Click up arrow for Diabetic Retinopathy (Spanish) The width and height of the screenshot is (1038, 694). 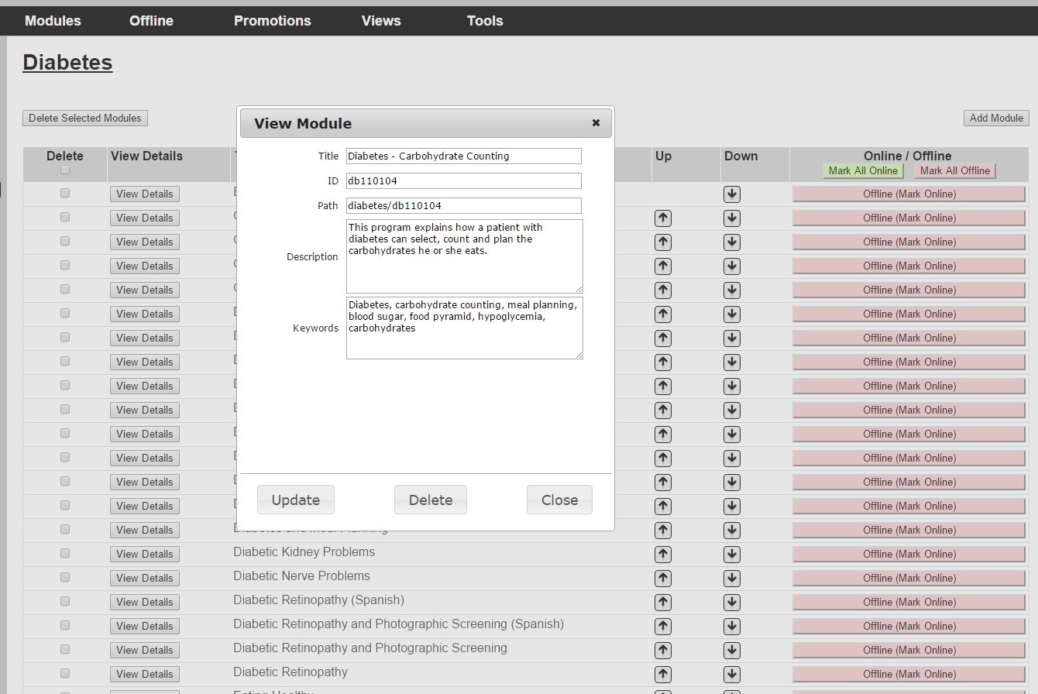point(663,603)
